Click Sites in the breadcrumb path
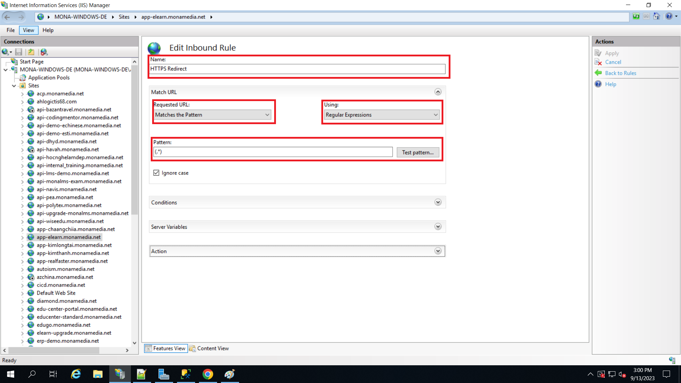The height and width of the screenshot is (383, 681). pyautogui.click(x=124, y=17)
